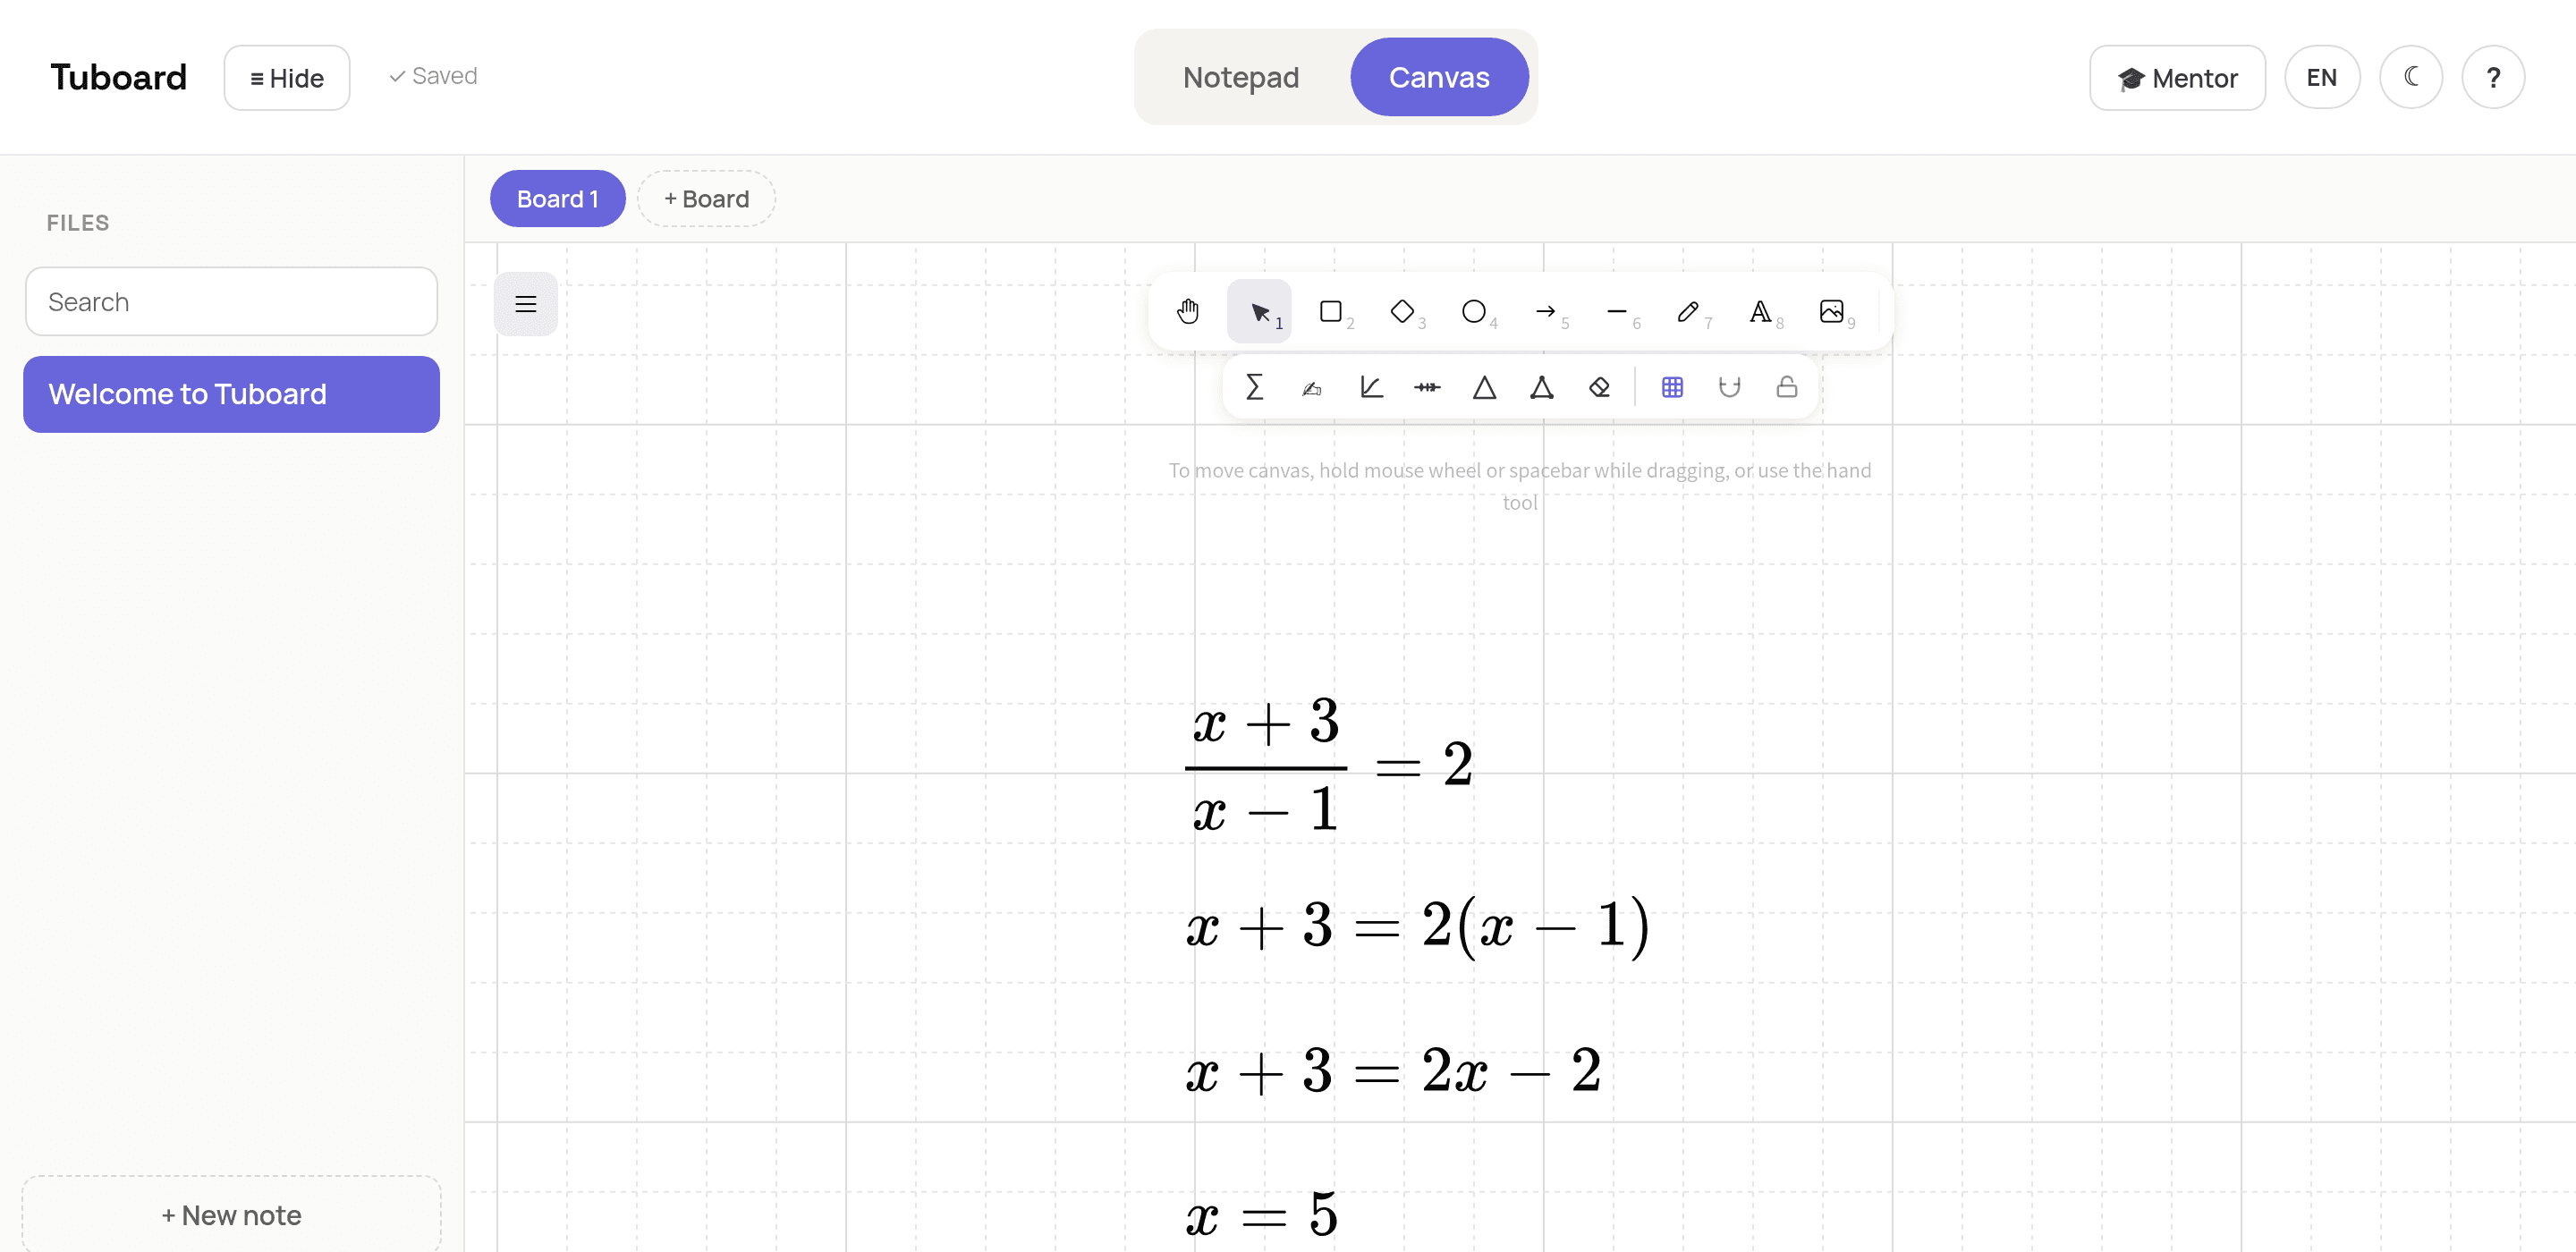Select the Diamond shape tool
This screenshot has height=1252, width=2576.
(x=1403, y=311)
